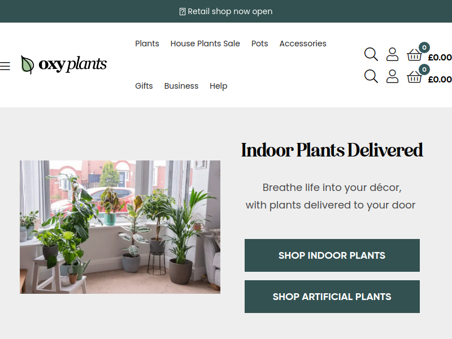Open account via lower user icon

click(392, 76)
